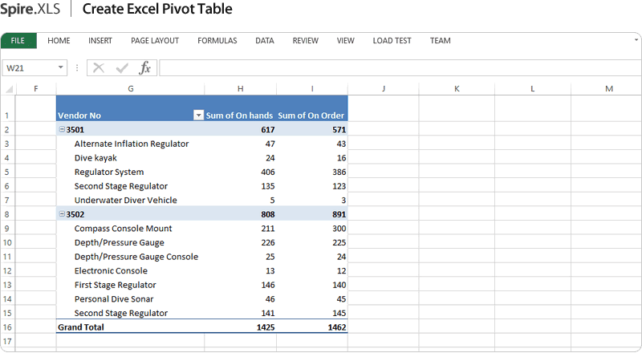Select column M header
The height and width of the screenshot is (353, 642).
point(608,89)
